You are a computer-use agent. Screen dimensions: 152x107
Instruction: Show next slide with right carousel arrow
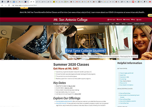[136, 43]
